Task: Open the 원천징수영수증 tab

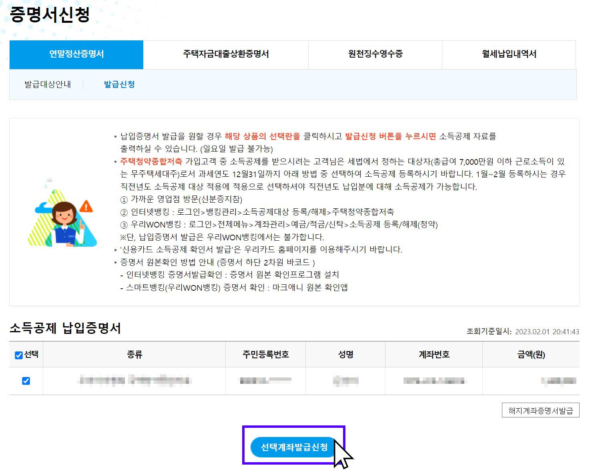Action: (375, 55)
